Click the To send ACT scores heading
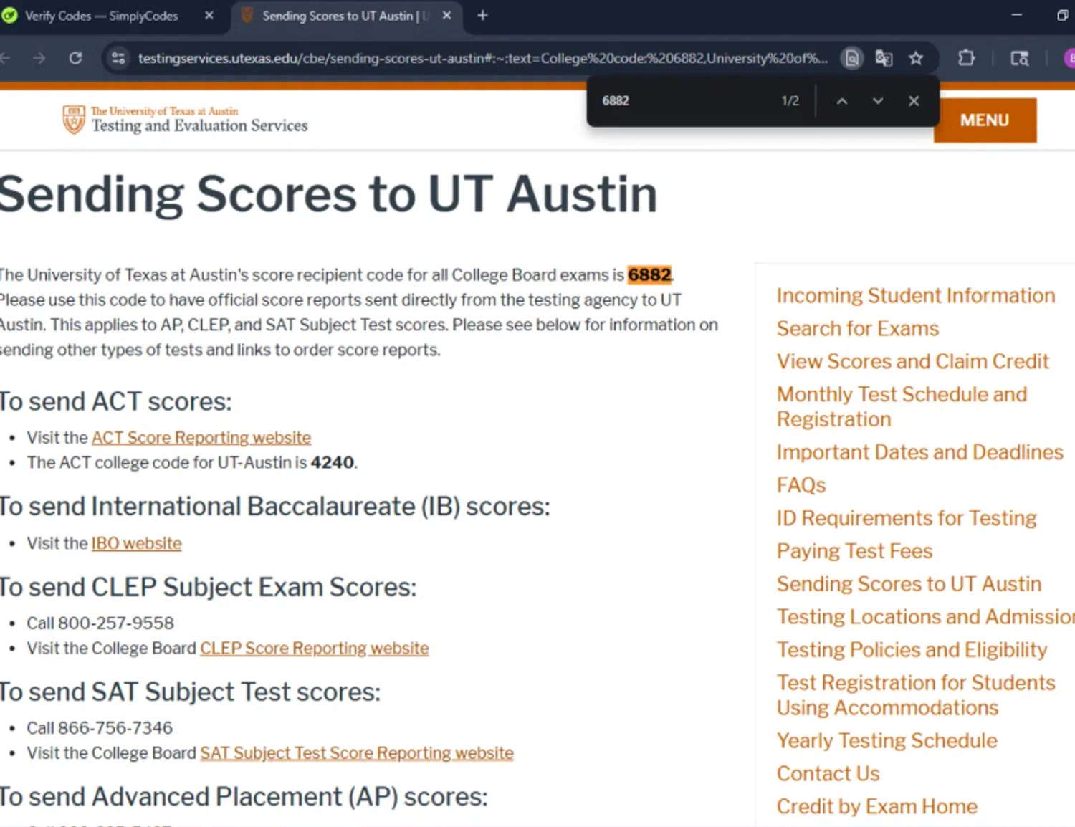 (115, 401)
